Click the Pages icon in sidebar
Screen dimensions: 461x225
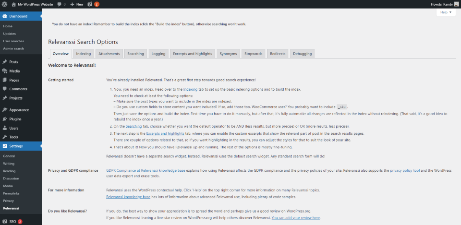5,80
